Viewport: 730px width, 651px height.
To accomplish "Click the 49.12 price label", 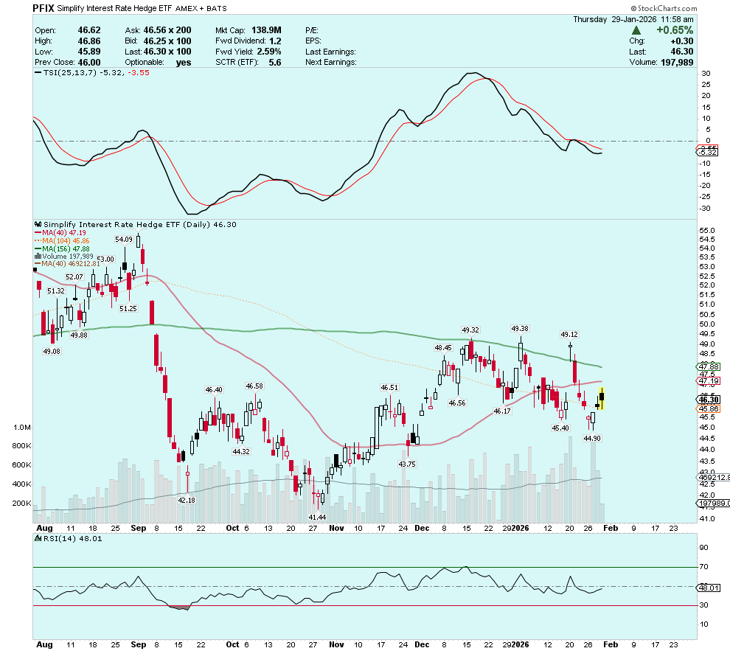I will coord(569,334).
